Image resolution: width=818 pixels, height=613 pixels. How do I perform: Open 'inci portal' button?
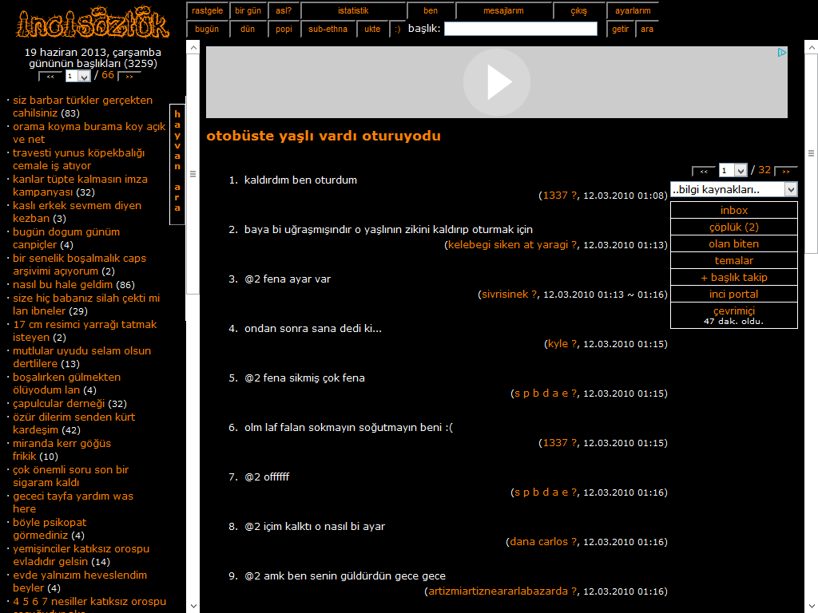pos(733,294)
